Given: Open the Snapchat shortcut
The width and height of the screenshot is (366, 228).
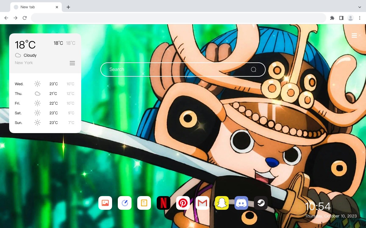Looking at the screenshot, I should click(x=222, y=203).
